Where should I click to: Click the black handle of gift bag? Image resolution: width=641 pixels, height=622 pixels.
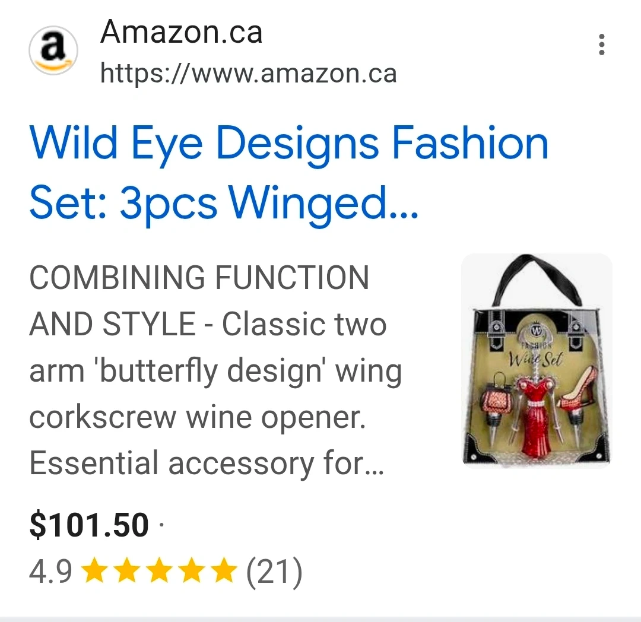(536, 279)
